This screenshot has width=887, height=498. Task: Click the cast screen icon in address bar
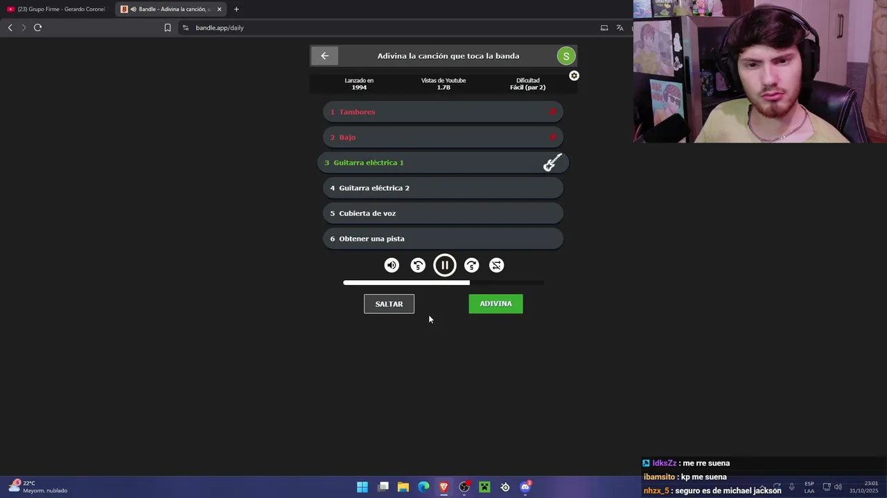[604, 28]
